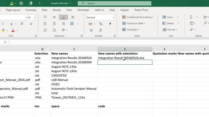The height and width of the screenshot is (117, 209).
Task: Decrease decimal places
Action: 100,30
